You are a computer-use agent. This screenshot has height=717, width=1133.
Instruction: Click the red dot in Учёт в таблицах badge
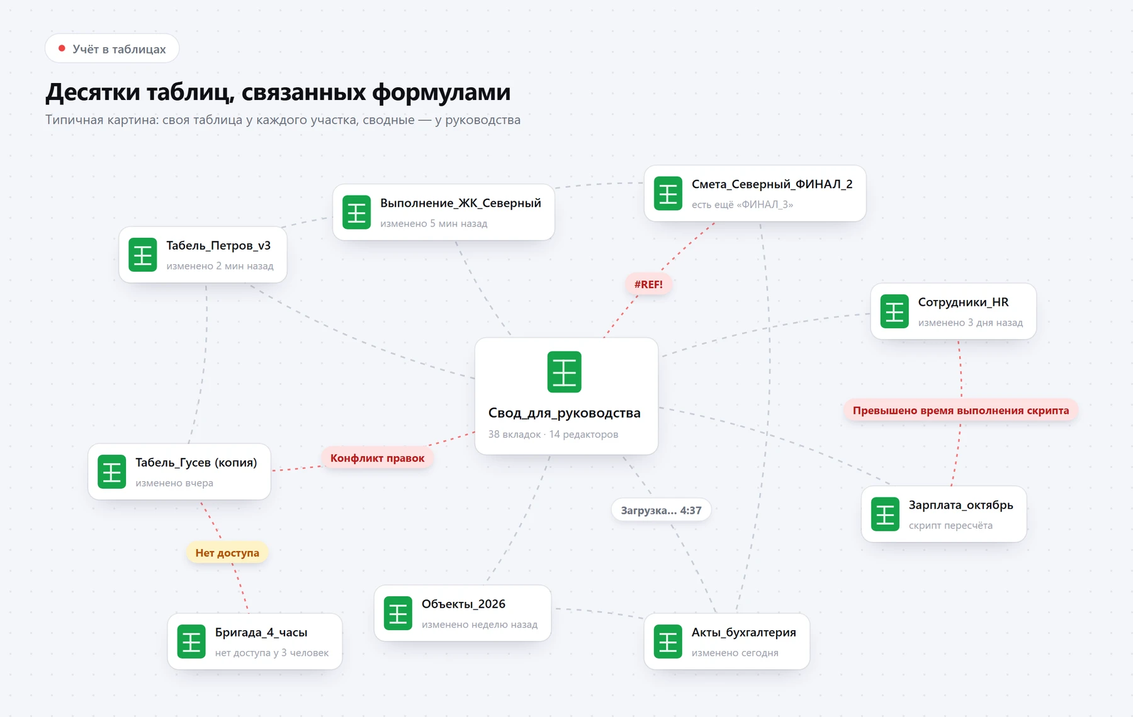click(x=62, y=48)
